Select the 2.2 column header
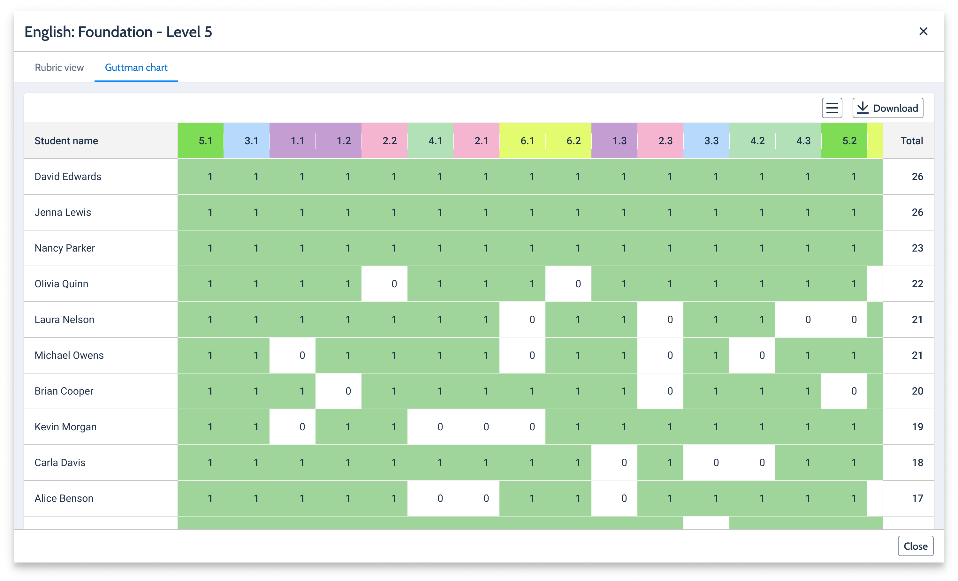Screen dimensions: 958x581 (384, 141)
